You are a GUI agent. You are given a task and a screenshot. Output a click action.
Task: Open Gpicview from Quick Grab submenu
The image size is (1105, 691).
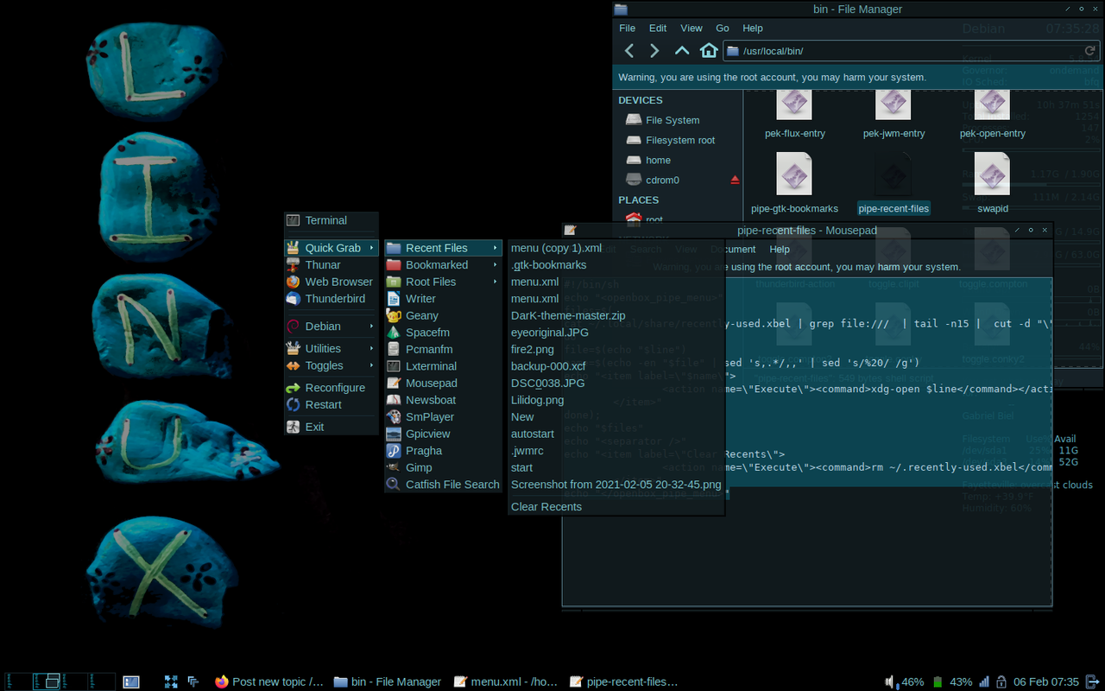[x=444, y=434]
